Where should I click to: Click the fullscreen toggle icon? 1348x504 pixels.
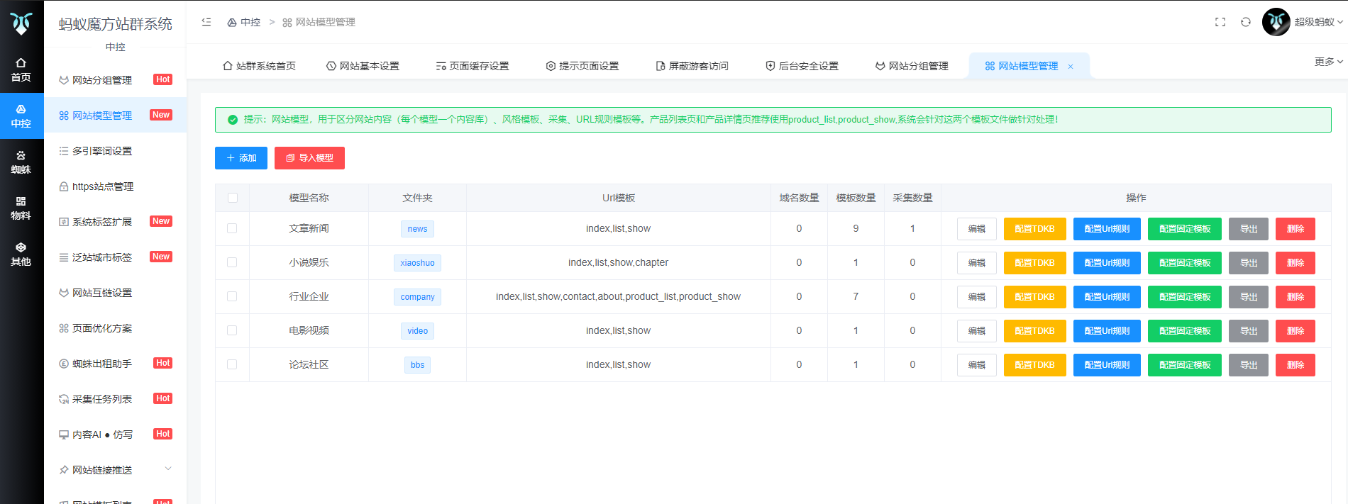coord(1220,22)
